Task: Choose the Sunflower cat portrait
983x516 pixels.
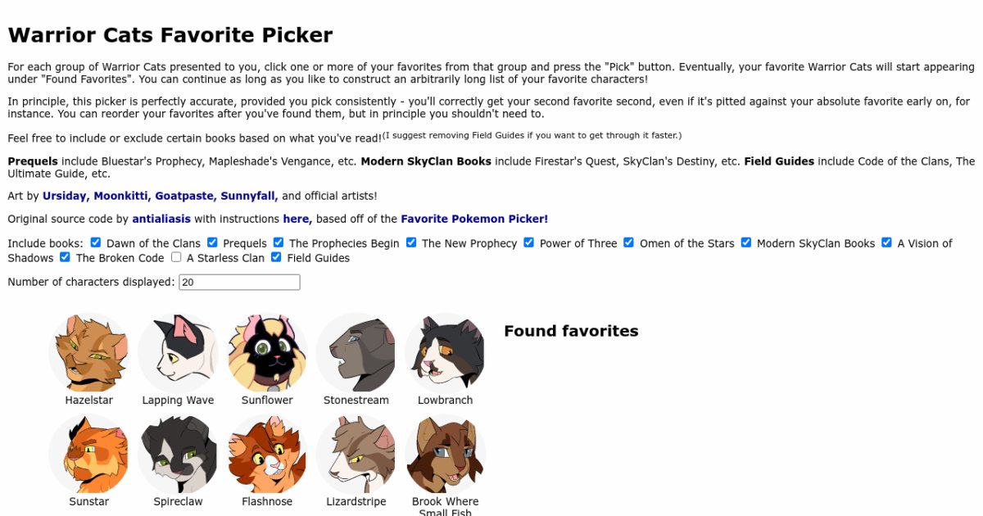Action: (x=267, y=353)
